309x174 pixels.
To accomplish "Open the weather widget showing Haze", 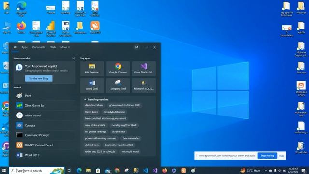I will [250, 171].
